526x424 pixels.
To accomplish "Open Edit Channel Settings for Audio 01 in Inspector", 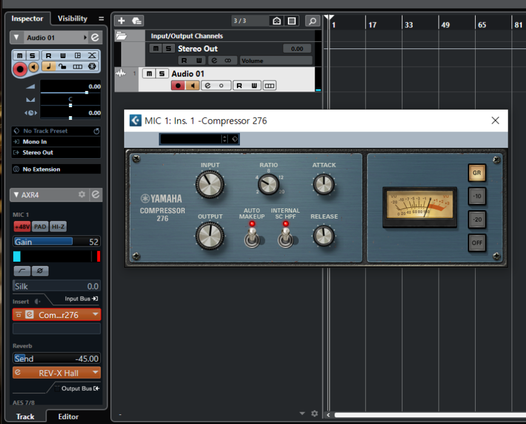I will pyautogui.click(x=95, y=38).
